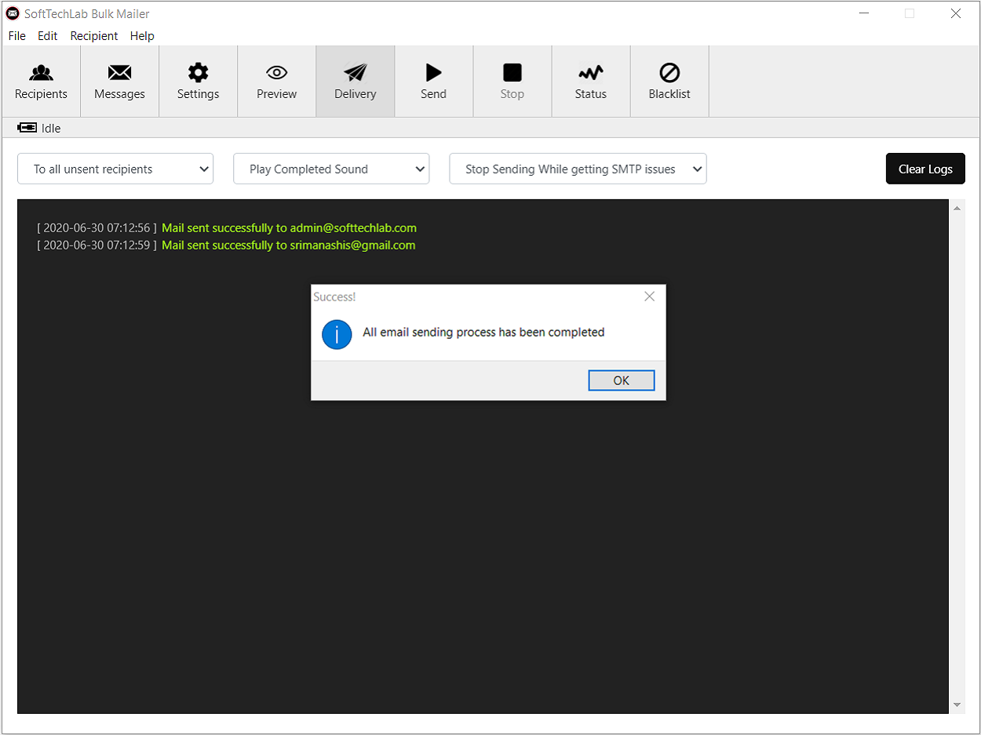Screen dimensions: 981x735
Task: Click the log panel scrollbar down arrow
Action: pos(957,704)
